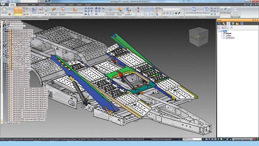This screenshot has width=259, height=146.
Task: Open the PMI ribbon tab
Action: 34,5
